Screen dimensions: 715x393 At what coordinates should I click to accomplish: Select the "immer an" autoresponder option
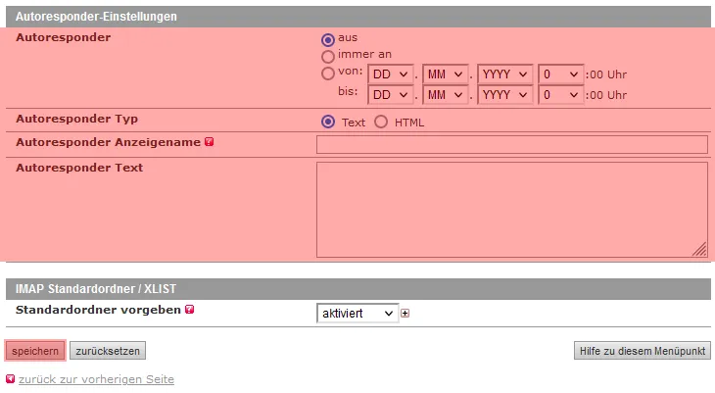(x=328, y=56)
